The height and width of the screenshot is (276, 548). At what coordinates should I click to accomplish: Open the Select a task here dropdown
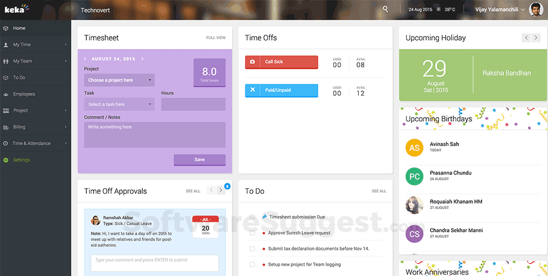pyautogui.click(x=119, y=104)
